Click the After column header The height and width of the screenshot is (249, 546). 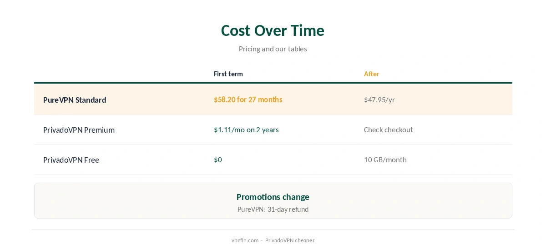pos(371,74)
